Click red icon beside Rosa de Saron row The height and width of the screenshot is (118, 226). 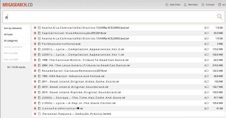[35, 71]
